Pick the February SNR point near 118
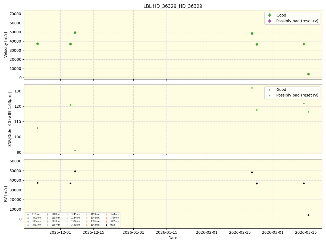The image size is (326, 244). (257, 110)
